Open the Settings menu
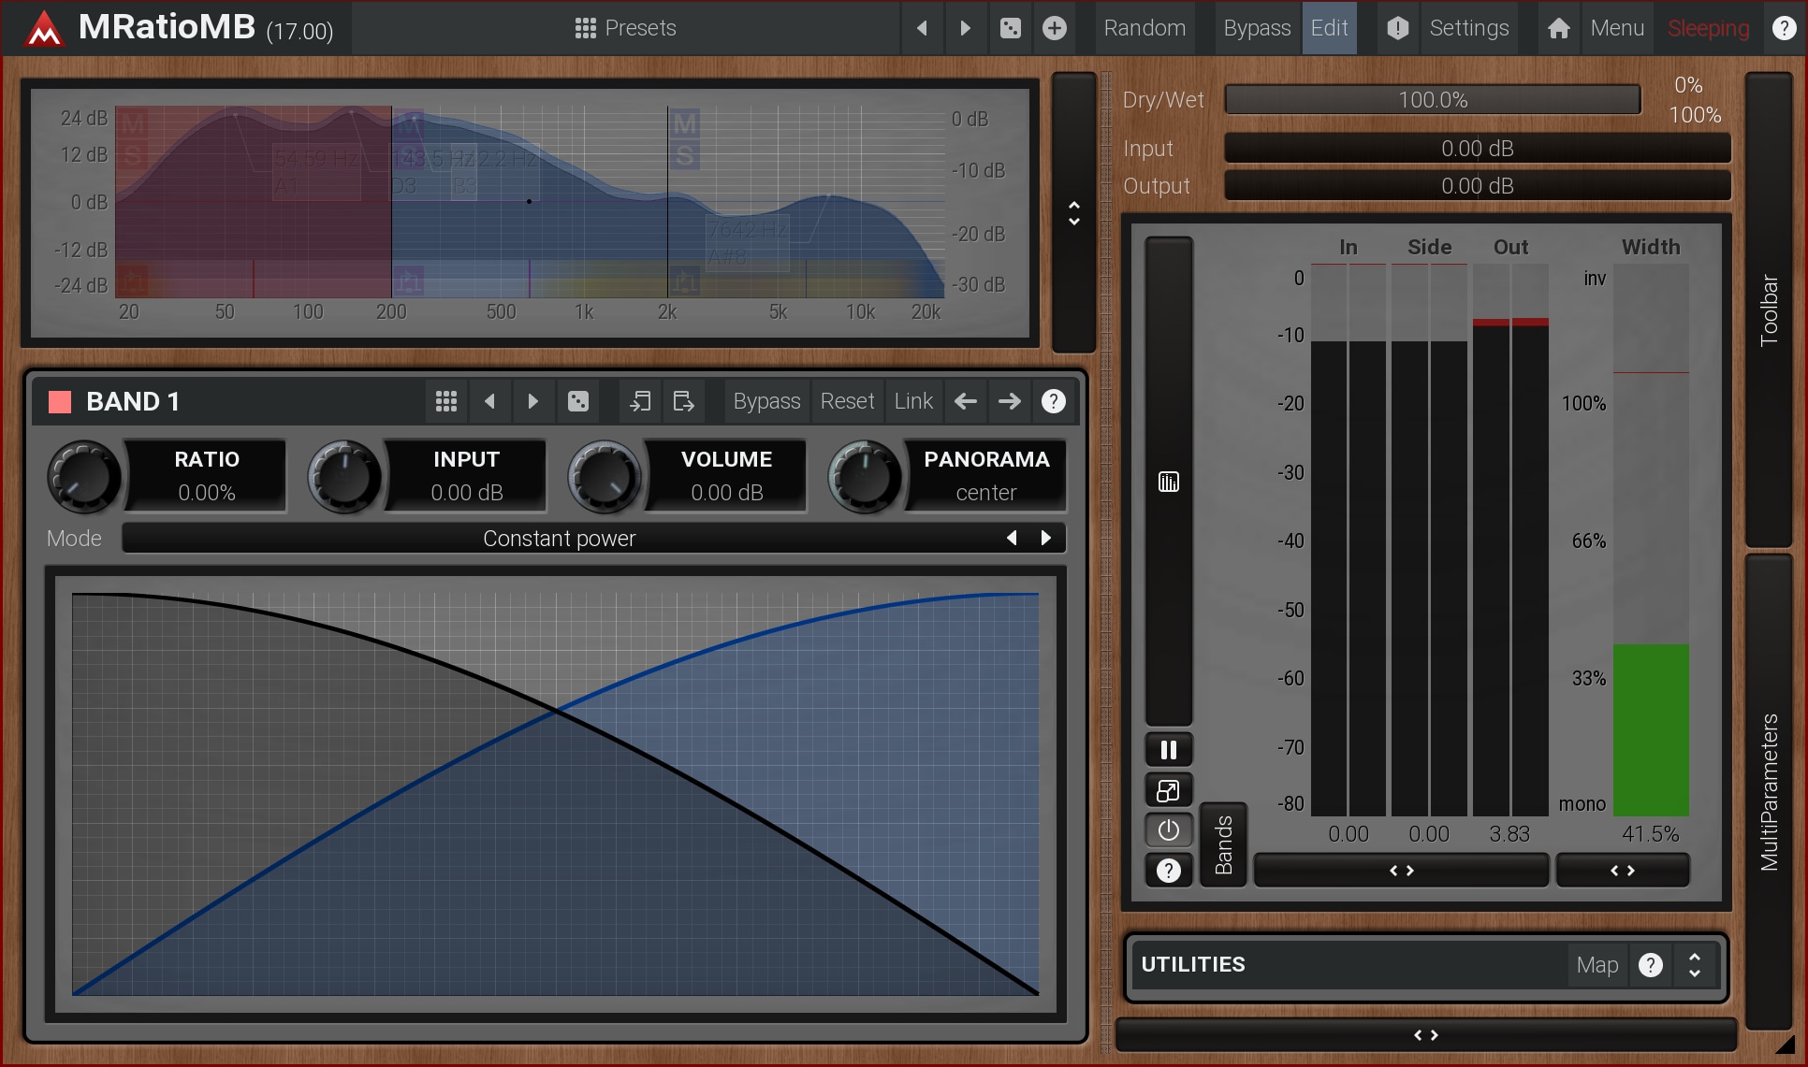1808x1067 pixels. 1468,28
